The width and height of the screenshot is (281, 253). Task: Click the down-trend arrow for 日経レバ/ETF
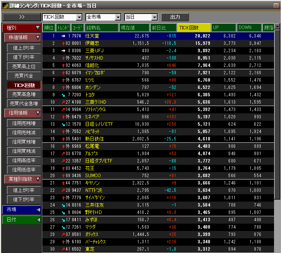[63, 124]
